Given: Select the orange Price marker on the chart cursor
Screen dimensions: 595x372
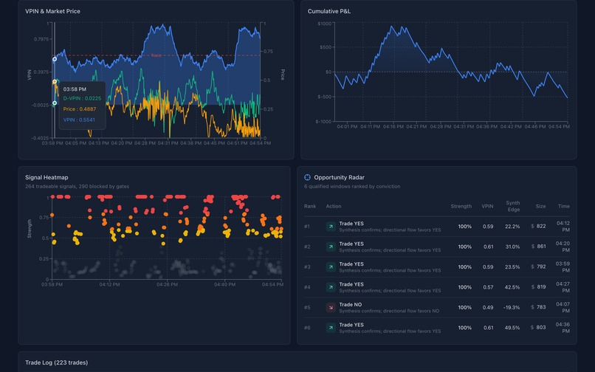Looking at the screenshot, I should [x=55, y=82].
